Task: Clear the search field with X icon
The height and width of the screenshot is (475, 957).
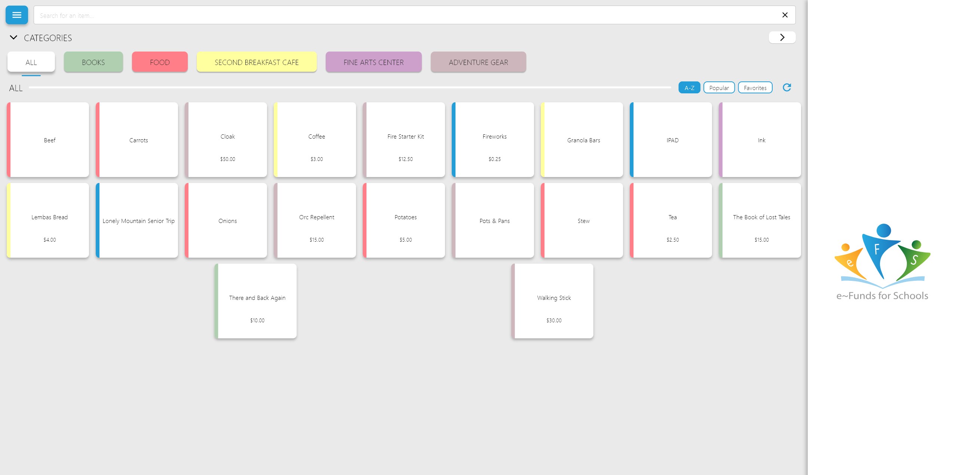Action: tap(785, 15)
